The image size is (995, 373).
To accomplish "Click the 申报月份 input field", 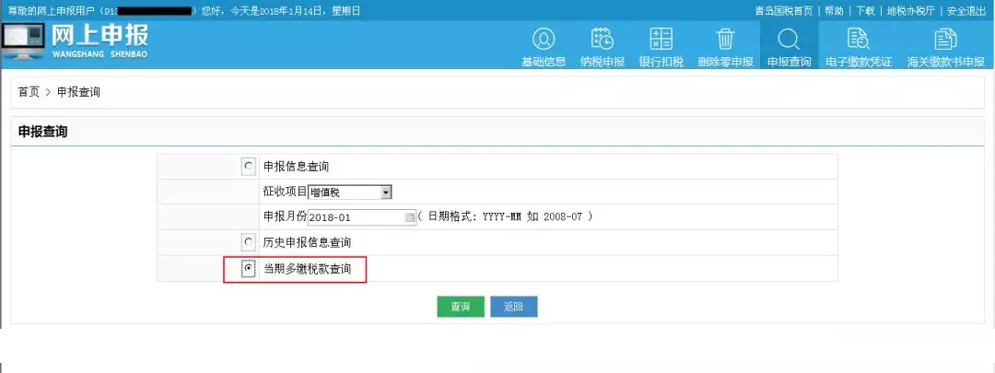I will coord(361,217).
